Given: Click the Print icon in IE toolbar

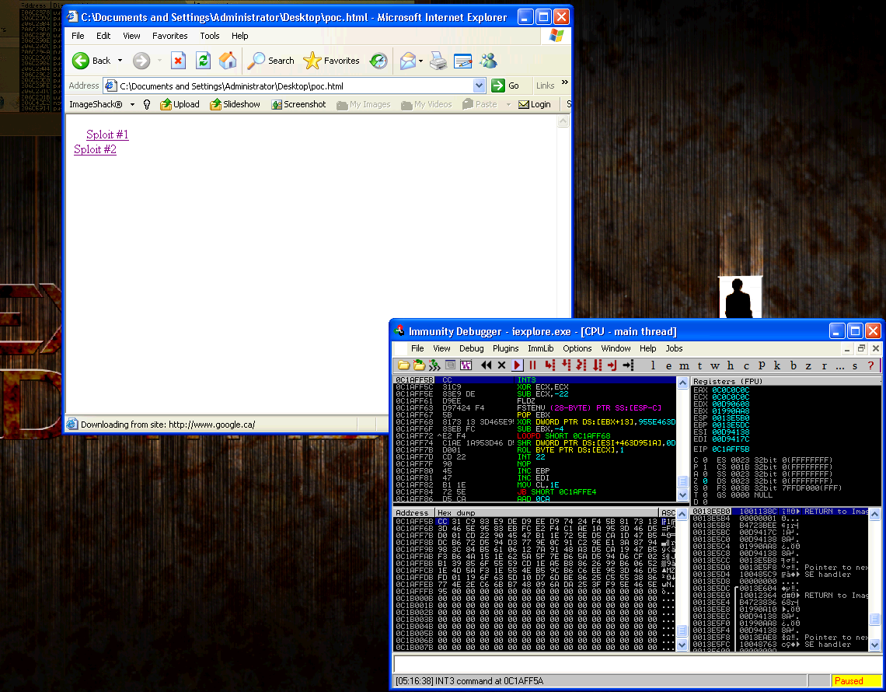Looking at the screenshot, I should coord(438,61).
